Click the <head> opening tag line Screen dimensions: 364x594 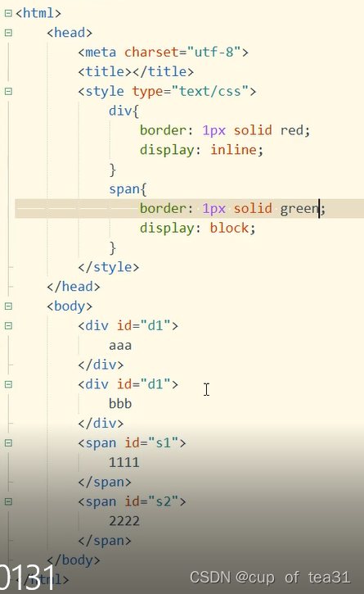pos(70,33)
